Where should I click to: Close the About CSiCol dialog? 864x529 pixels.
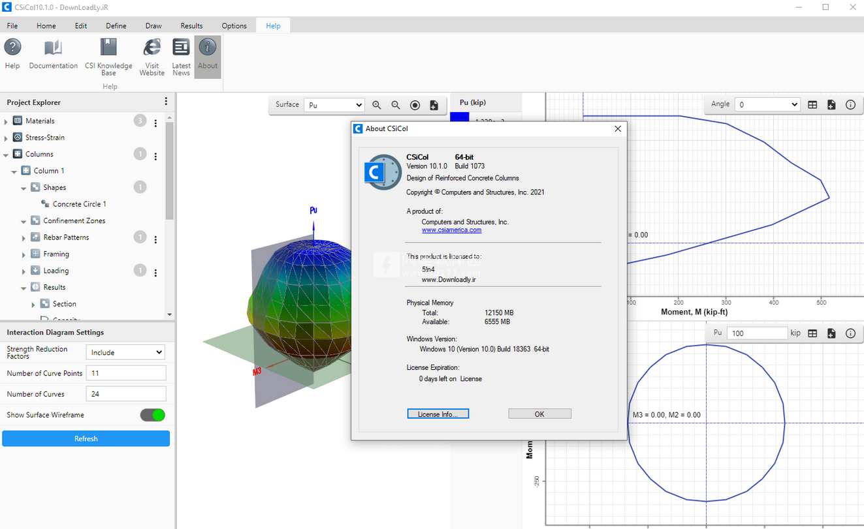click(618, 128)
